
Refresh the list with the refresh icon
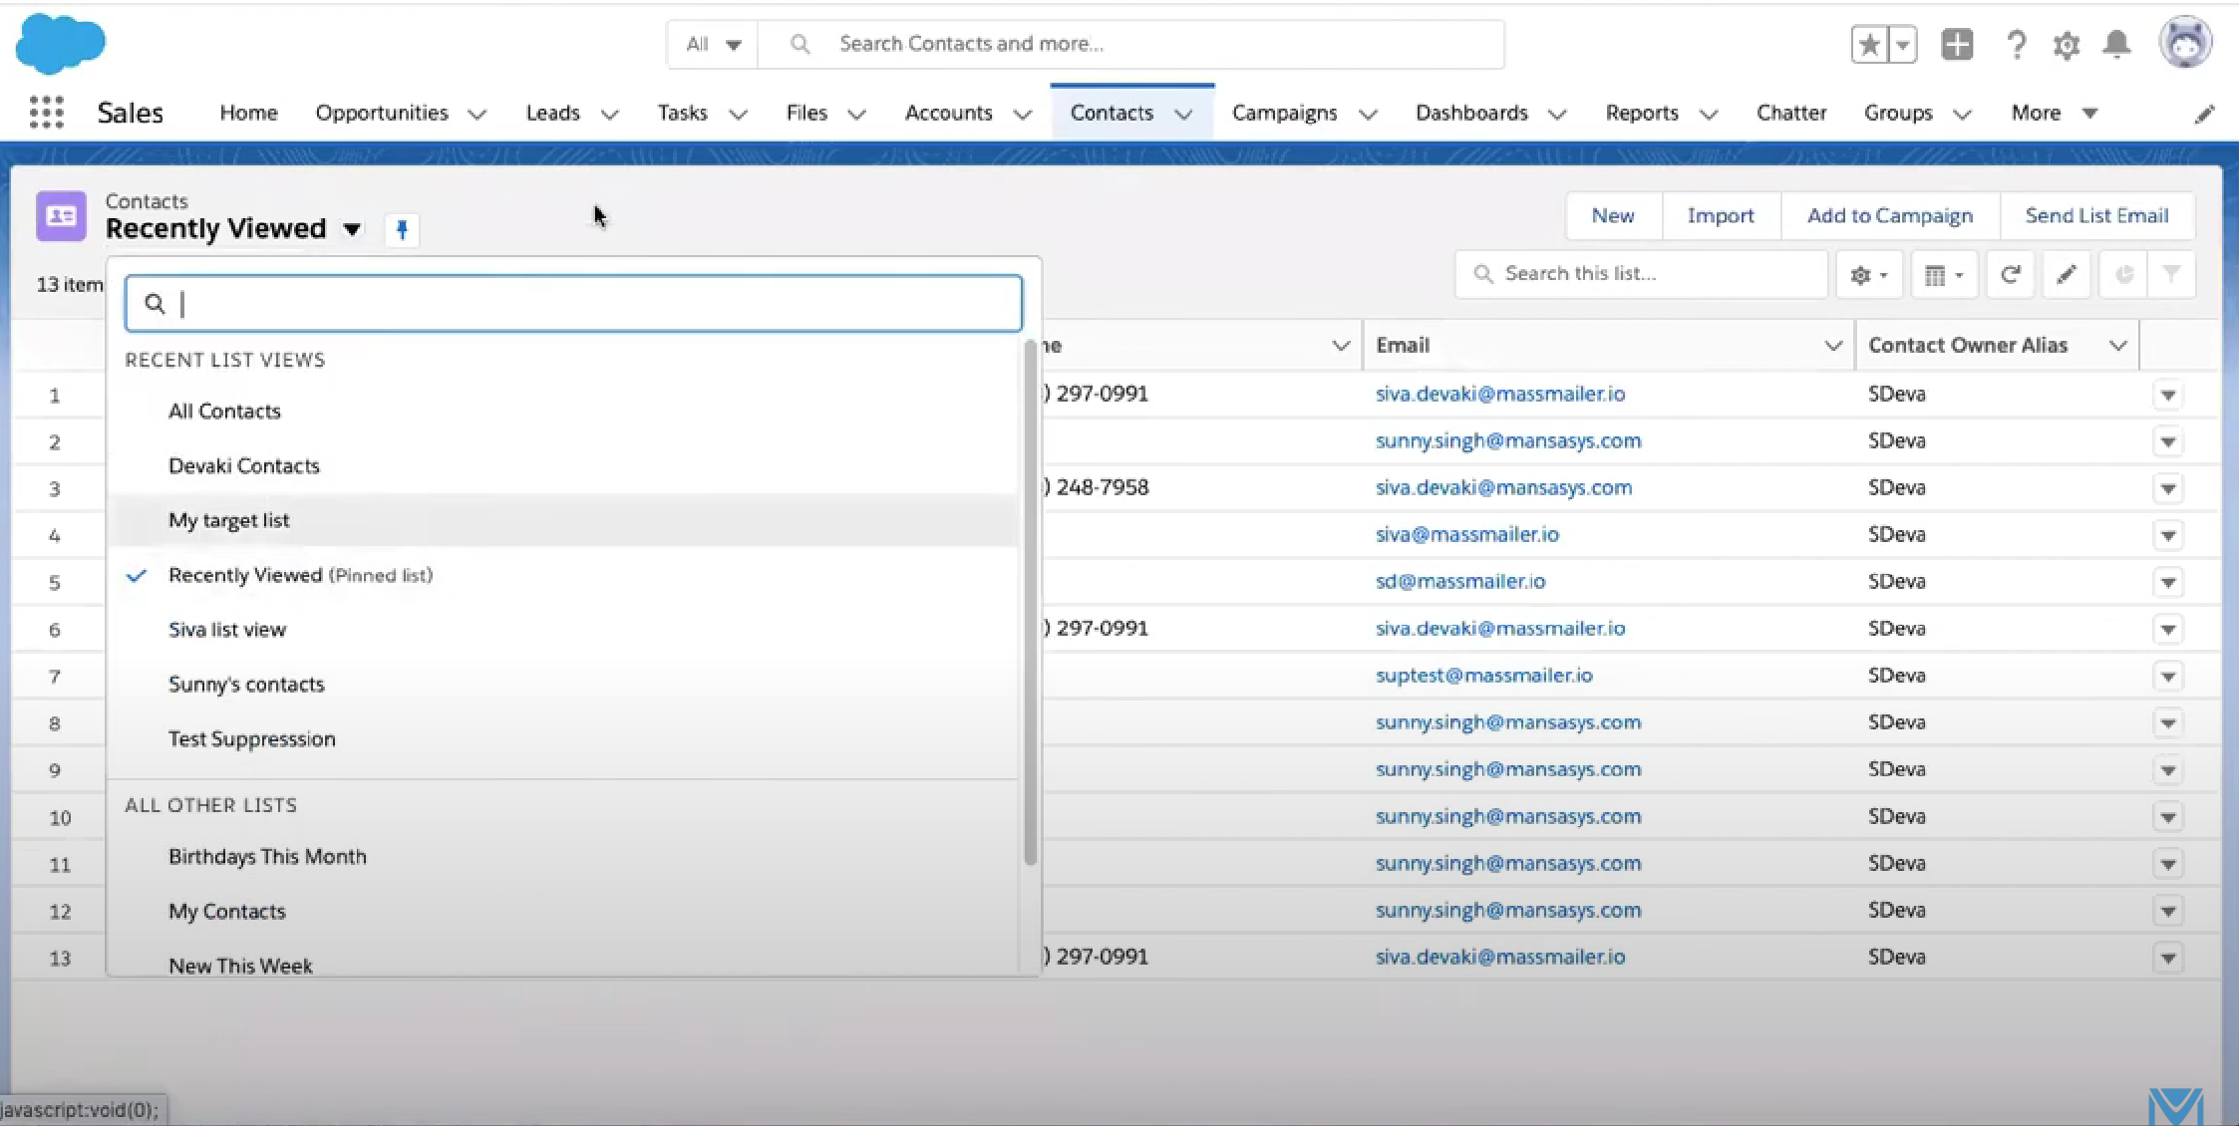click(x=2011, y=275)
